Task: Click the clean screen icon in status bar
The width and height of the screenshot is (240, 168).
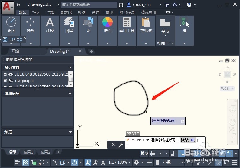Action: coord(227,162)
